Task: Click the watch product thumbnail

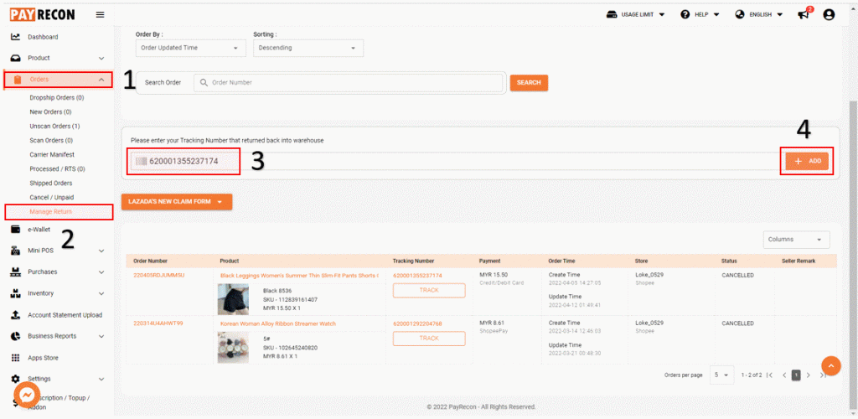Action: tap(234, 348)
